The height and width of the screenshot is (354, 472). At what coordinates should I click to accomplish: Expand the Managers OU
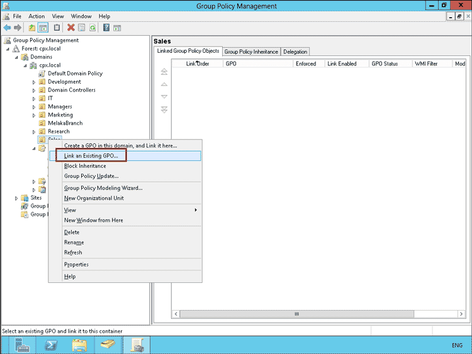tap(34, 107)
